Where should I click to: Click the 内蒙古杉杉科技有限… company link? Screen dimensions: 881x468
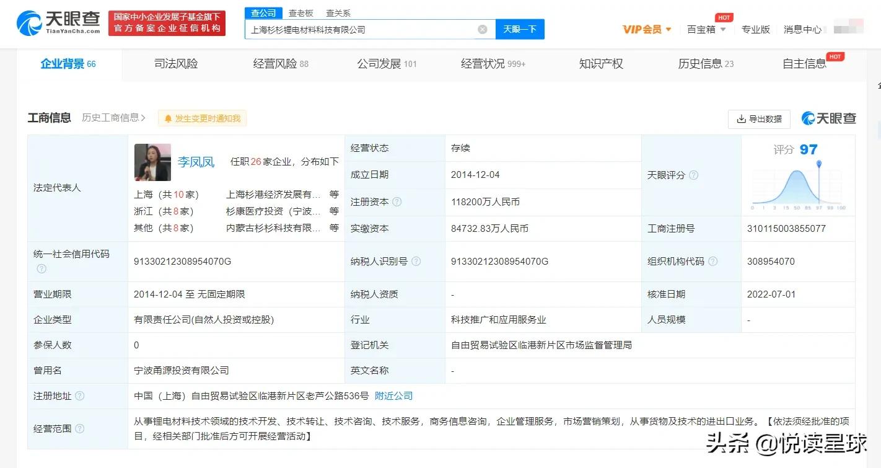point(273,227)
